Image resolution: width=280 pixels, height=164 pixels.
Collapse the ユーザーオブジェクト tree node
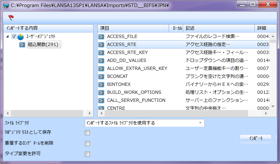pyautogui.click(x=7, y=36)
